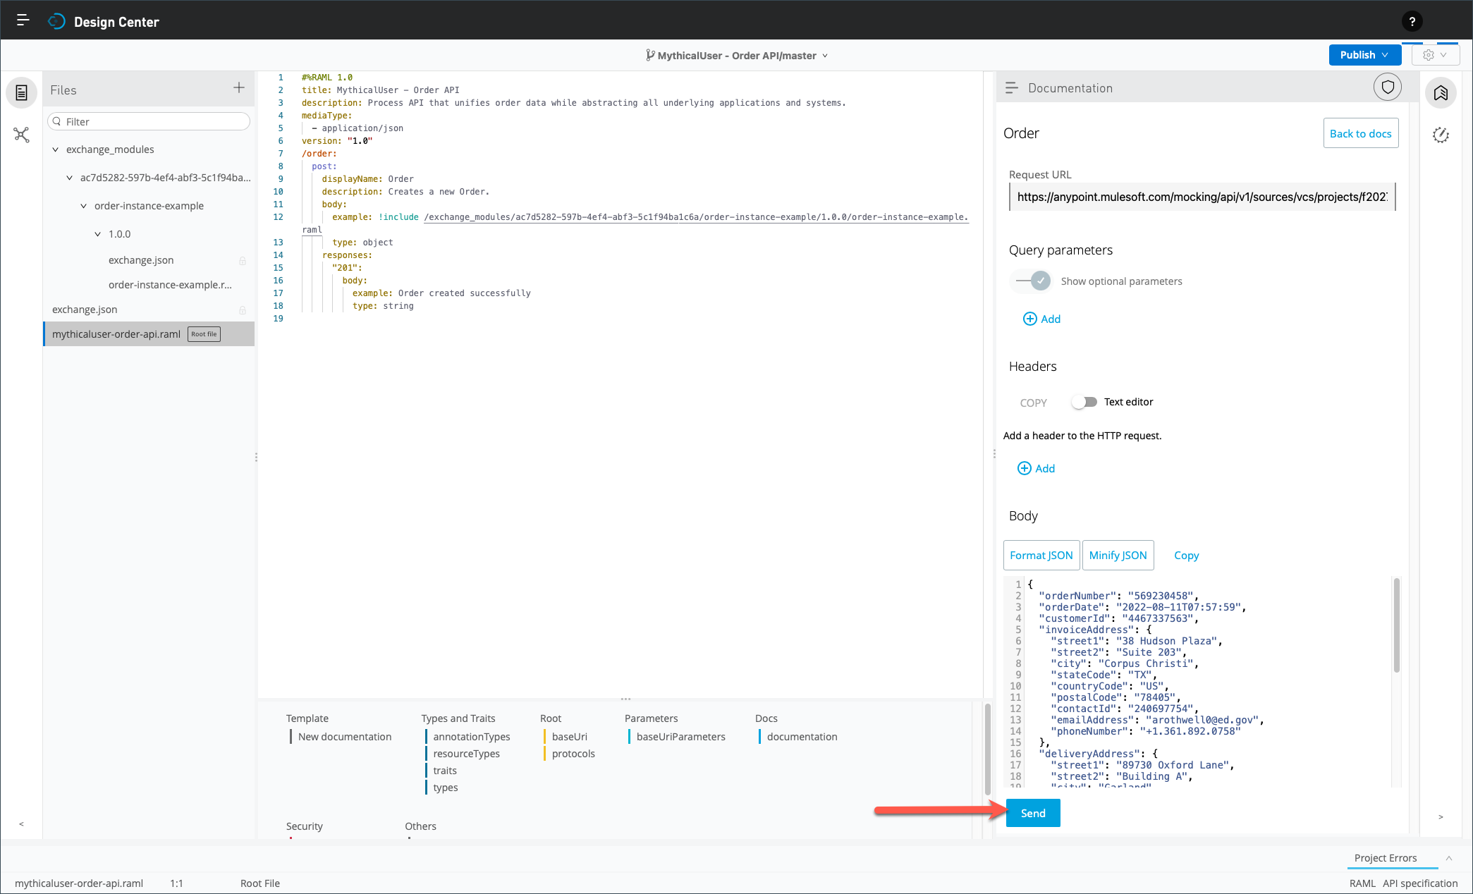Insert the protocols shelf item

[573, 753]
